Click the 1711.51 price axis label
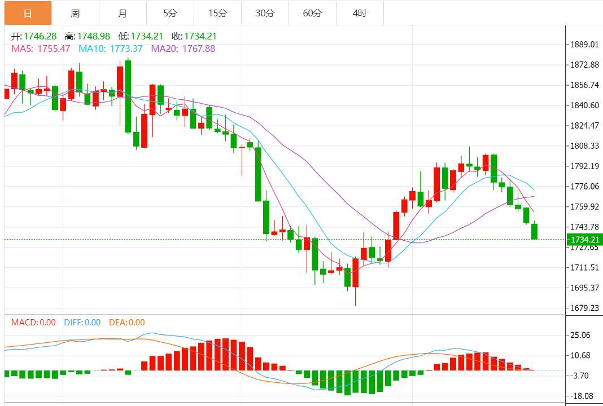Screen dimensions: 603x406 tap(584, 267)
